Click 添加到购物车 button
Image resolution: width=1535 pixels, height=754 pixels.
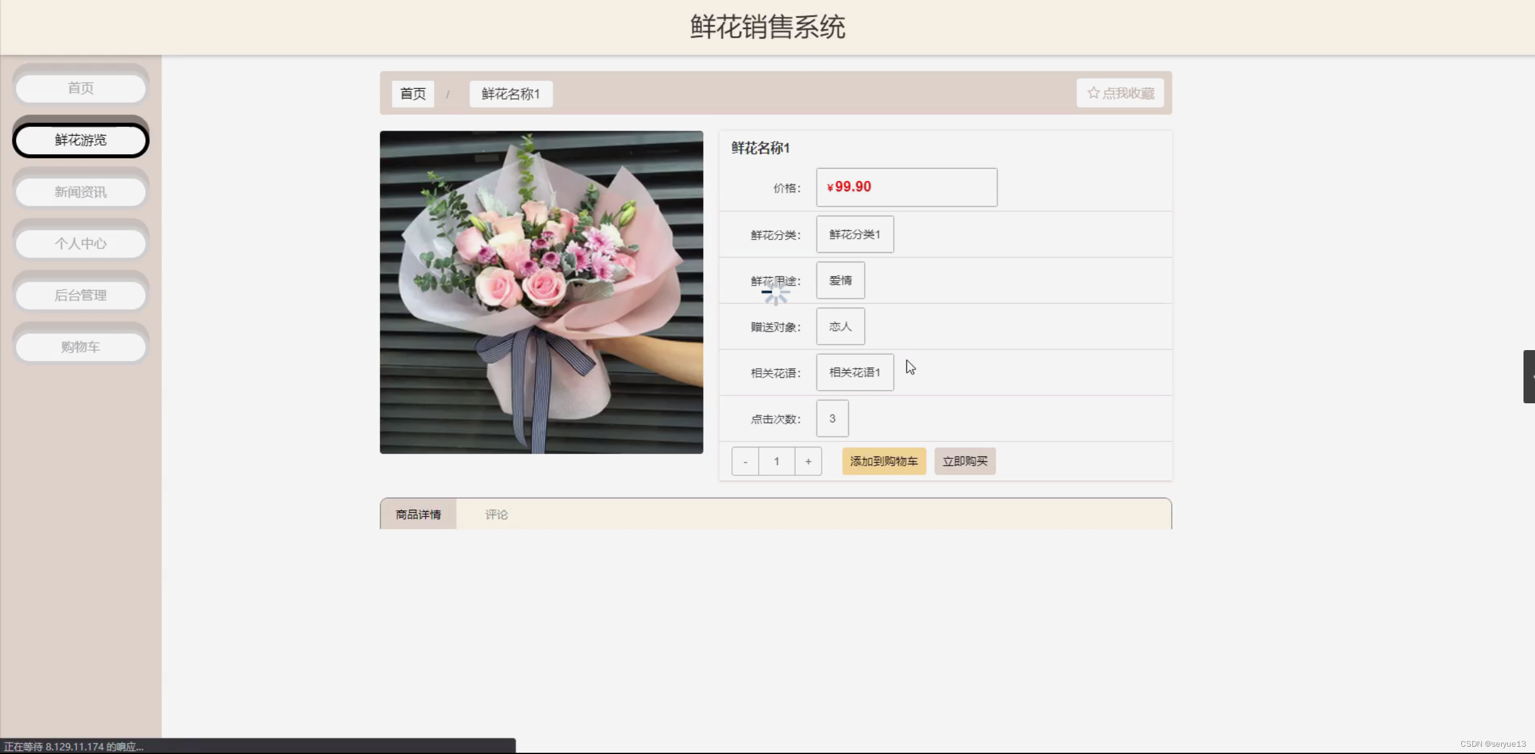(x=884, y=461)
